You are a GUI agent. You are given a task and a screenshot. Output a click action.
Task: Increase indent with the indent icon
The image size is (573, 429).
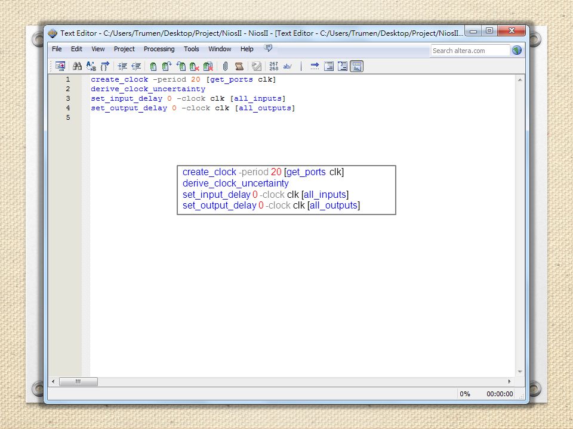coord(122,66)
